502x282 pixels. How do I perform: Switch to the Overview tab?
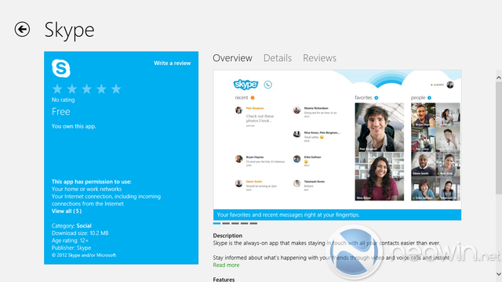(232, 58)
